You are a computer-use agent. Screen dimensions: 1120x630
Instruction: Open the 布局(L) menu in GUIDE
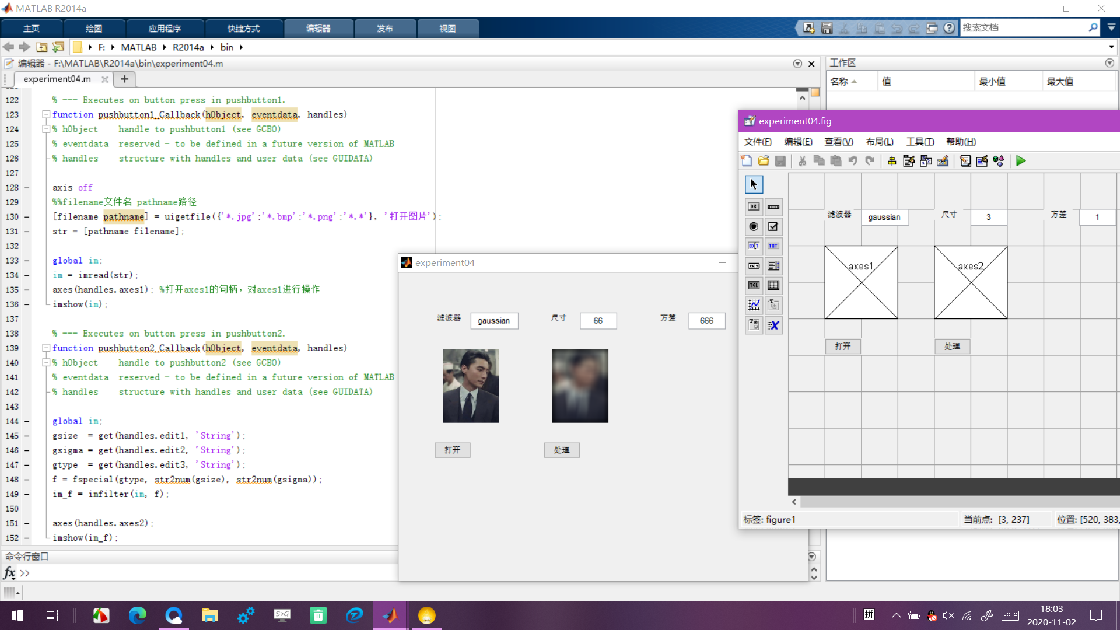click(x=879, y=142)
